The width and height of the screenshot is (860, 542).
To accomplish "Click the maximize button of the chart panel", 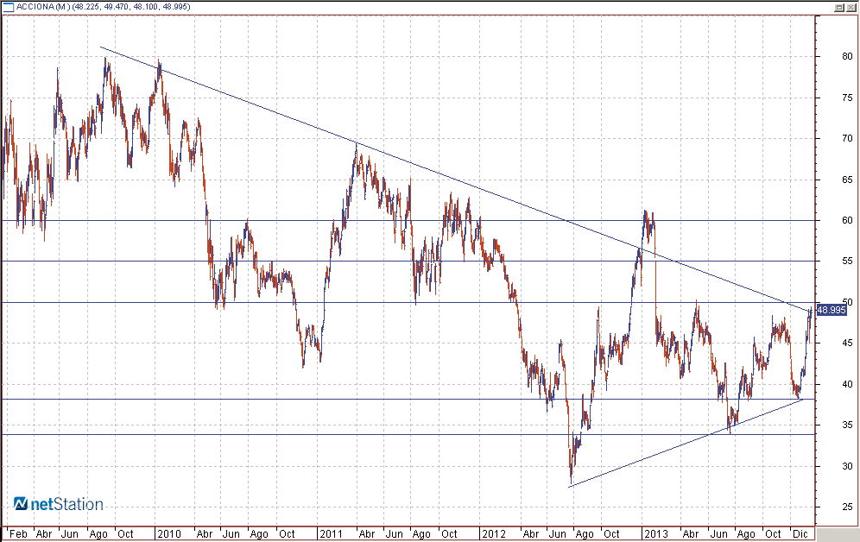I will coord(839,7).
